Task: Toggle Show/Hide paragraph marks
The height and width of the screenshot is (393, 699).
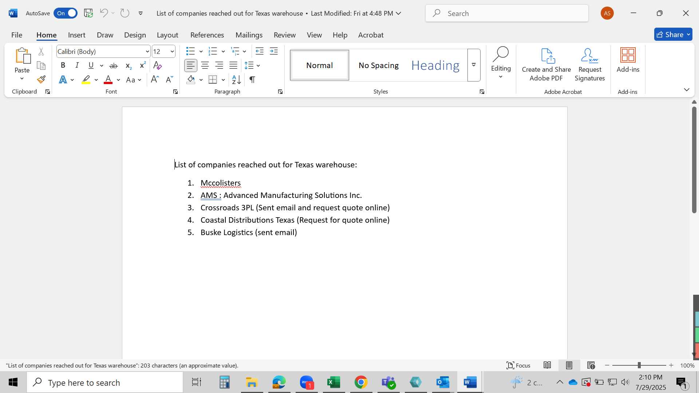Action: point(252,79)
